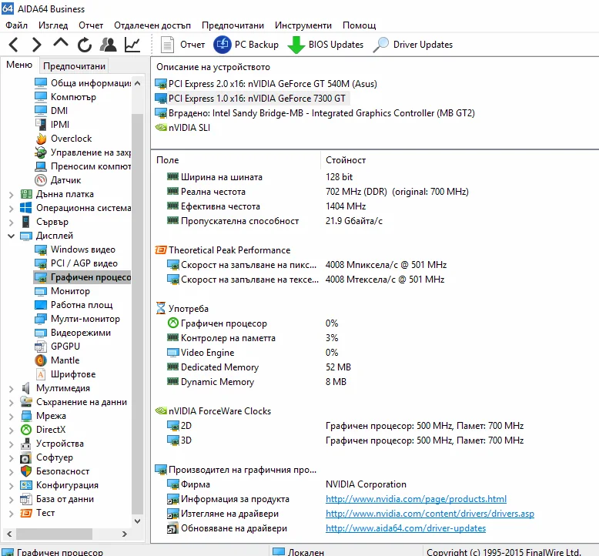This screenshot has height=556, width=599.
Task: Select Работна площ desktop item
Action: point(74,305)
